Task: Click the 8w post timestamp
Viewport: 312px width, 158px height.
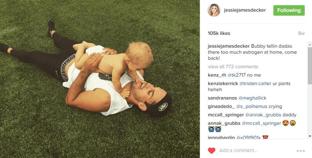Action: [x=301, y=33]
